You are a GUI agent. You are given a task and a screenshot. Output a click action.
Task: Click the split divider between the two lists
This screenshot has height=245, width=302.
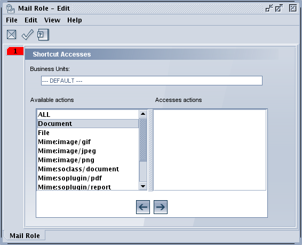click(150, 150)
